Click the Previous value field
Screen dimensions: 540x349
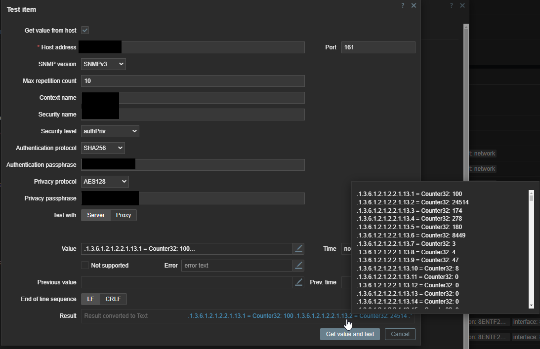point(187,282)
